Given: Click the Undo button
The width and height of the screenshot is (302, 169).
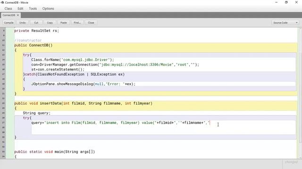Looking at the screenshot, I should [x=22, y=23].
